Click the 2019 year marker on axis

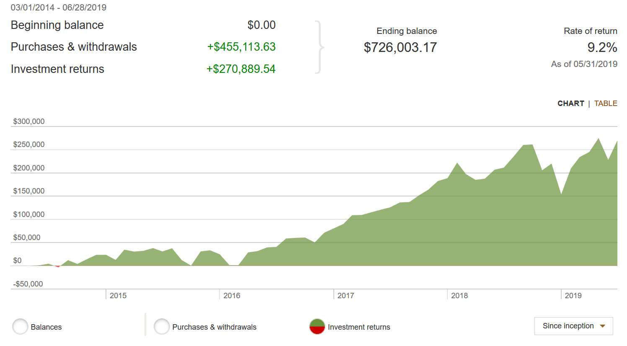click(573, 296)
